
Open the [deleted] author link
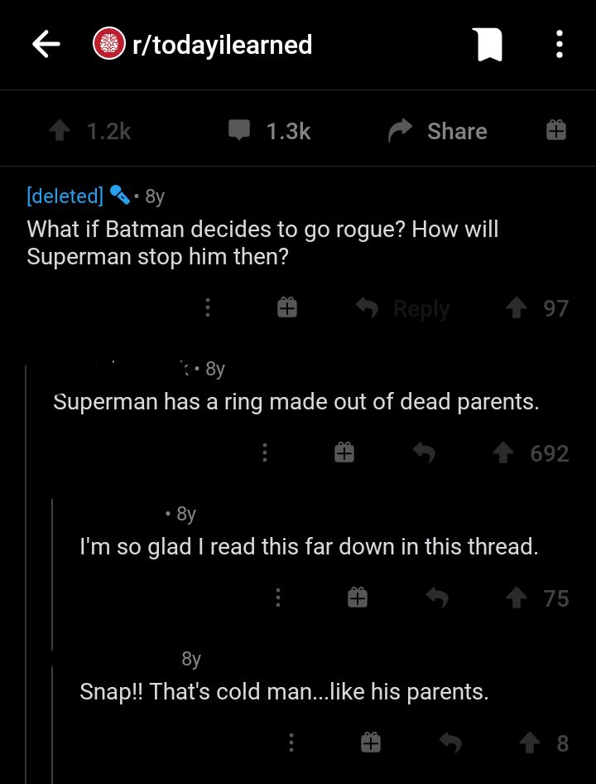click(65, 196)
